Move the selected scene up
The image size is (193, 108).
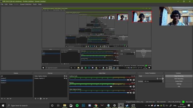click(x=8, y=99)
